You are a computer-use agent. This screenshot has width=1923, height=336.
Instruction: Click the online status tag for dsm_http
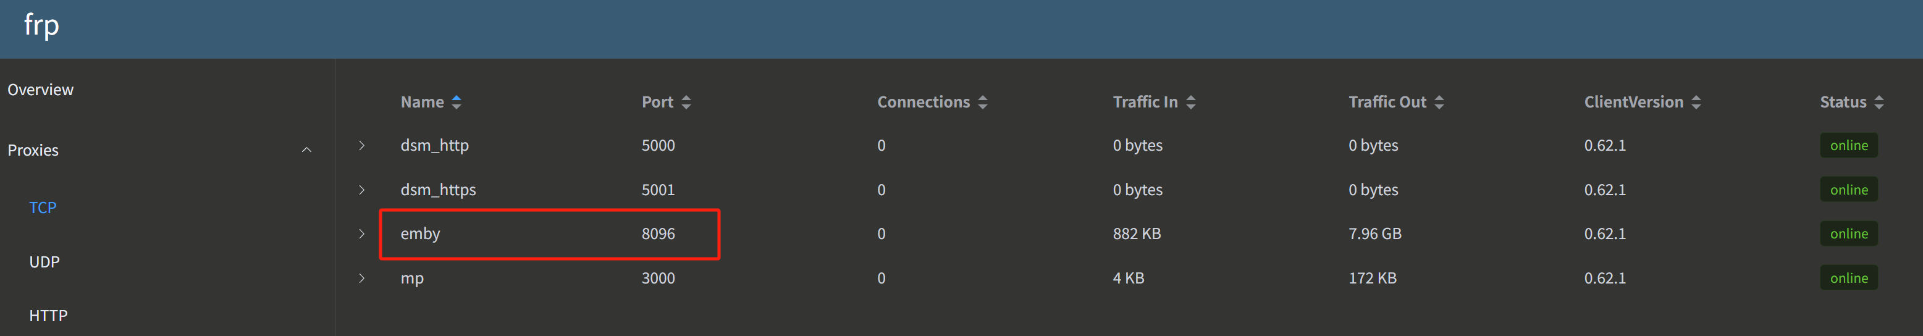pos(1848,146)
